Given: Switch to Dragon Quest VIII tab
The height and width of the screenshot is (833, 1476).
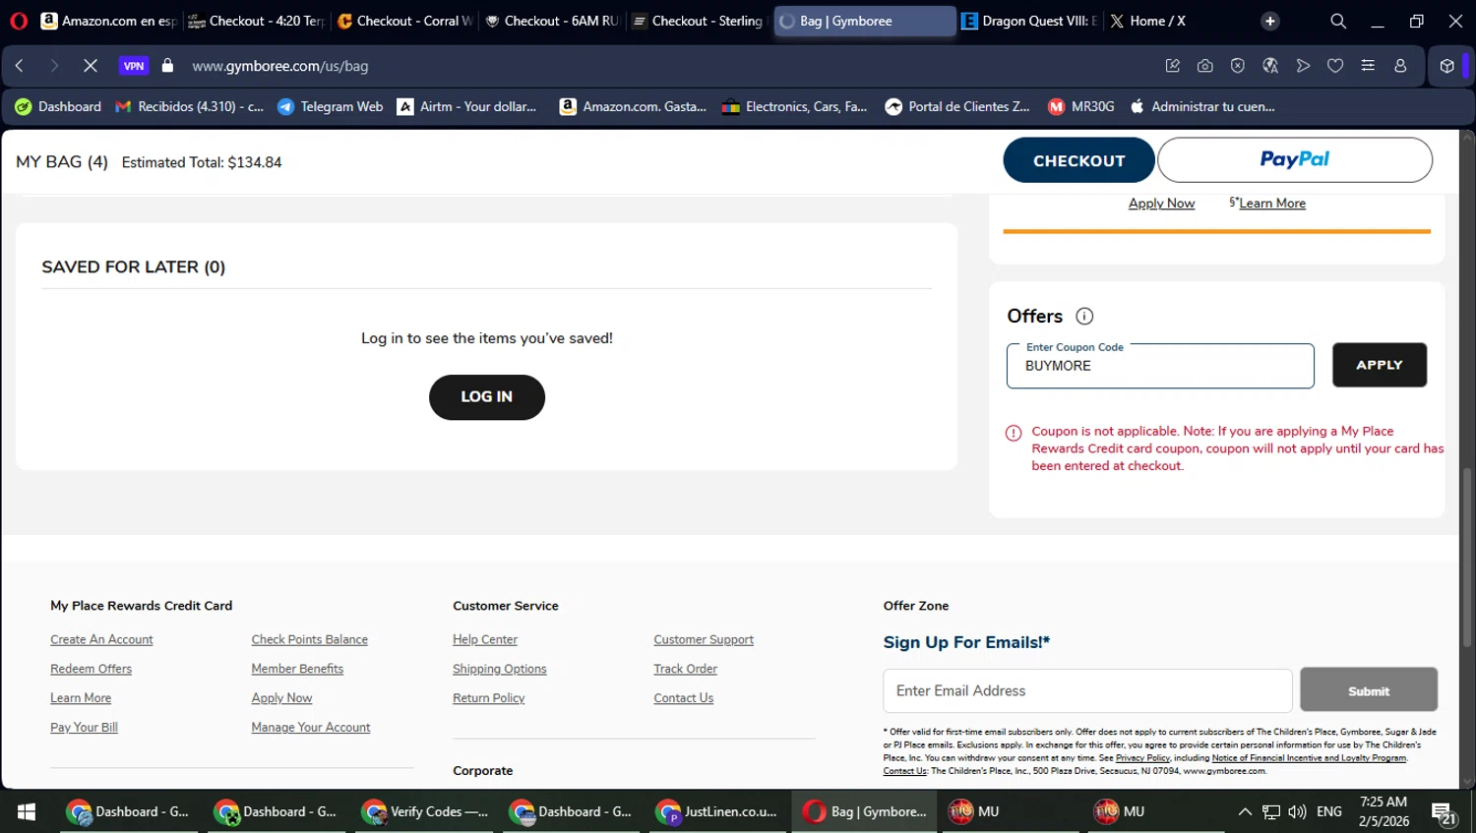Looking at the screenshot, I should click(x=1029, y=21).
